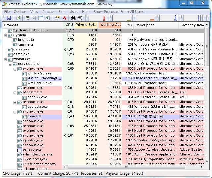Click the Physical Usage 34.30% status field
212x178 pixels.
[x=125, y=173]
